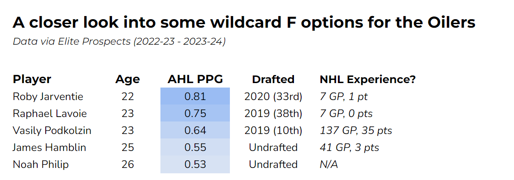Click the 0.75 AHL PPG shaded cell

coord(195,113)
